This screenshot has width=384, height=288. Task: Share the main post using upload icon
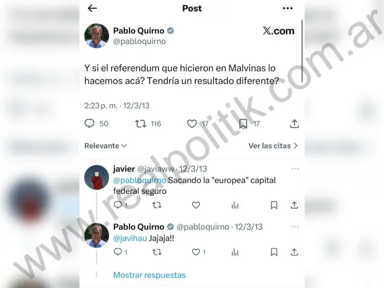(x=294, y=124)
